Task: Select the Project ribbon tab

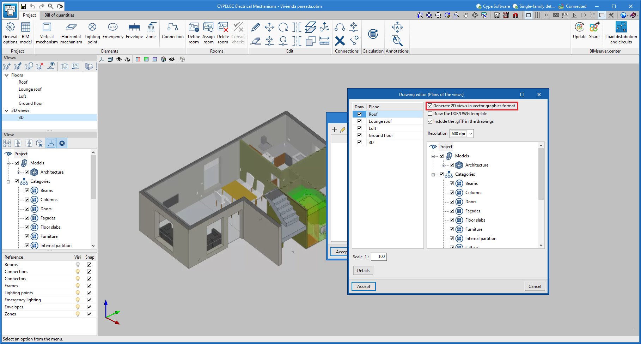Action: pyautogui.click(x=29, y=15)
